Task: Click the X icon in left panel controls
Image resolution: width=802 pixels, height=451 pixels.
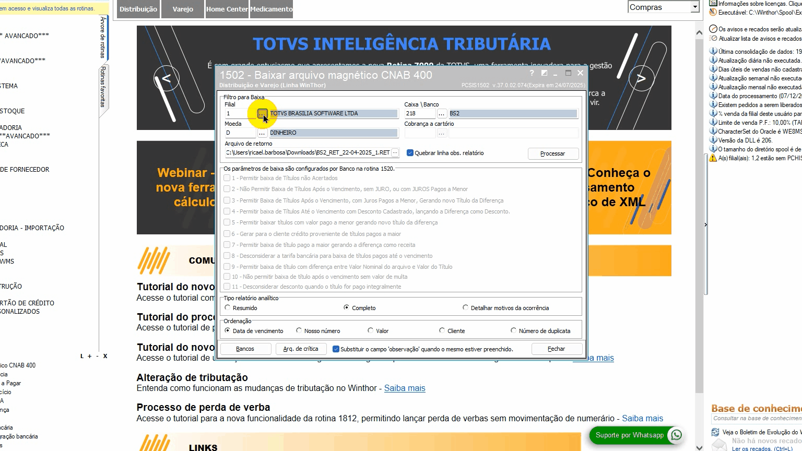Action: (x=105, y=356)
